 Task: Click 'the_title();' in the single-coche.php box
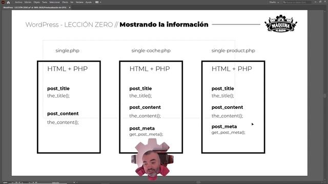pos(140,96)
